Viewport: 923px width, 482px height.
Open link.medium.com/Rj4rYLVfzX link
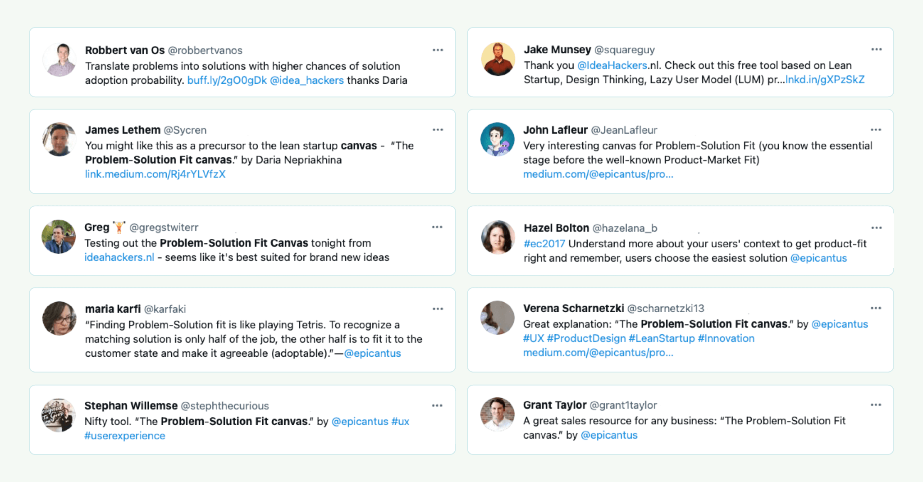coord(155,174)
